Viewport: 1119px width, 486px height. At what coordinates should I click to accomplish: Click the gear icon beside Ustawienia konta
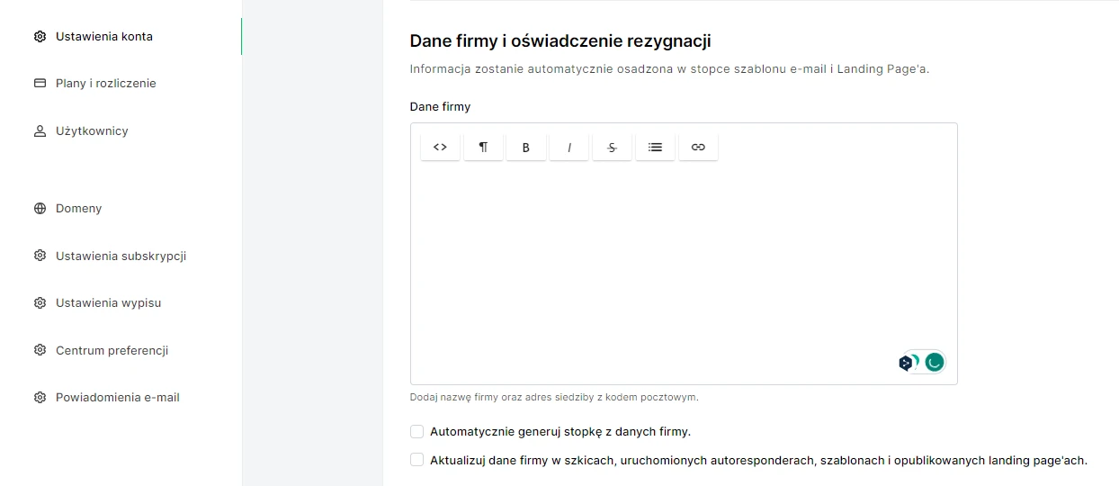click(40, 37)
